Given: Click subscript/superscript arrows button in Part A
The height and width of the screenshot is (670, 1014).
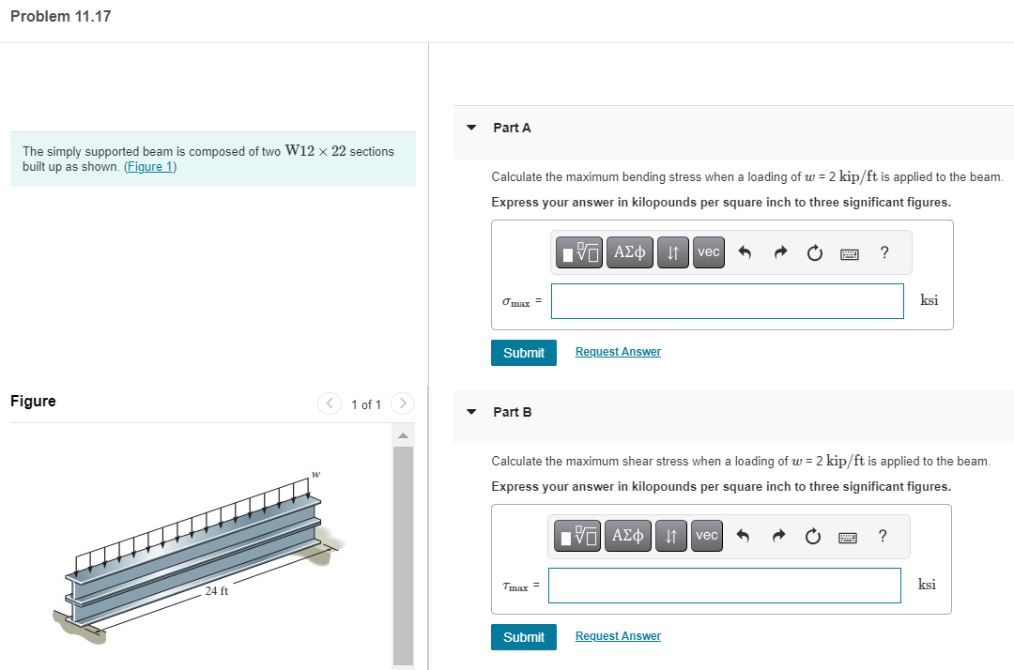Looking at the screenshot, I should pos(672,252).
